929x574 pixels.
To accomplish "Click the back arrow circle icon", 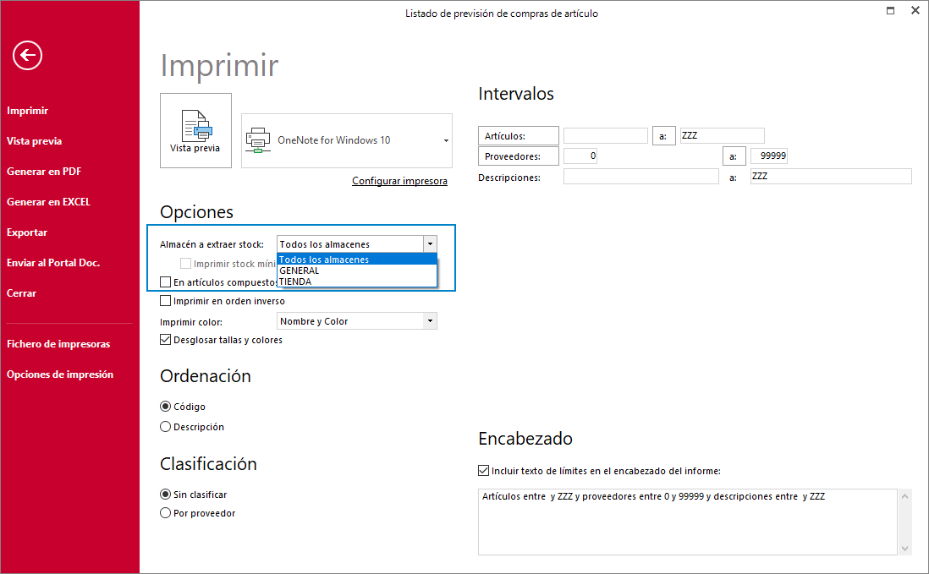I will coord(27,56).
